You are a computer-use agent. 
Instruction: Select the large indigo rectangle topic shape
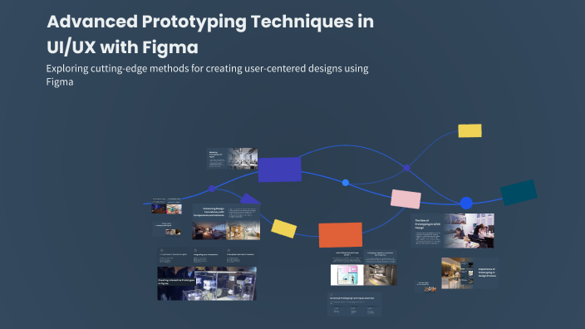tap(280, 169)
